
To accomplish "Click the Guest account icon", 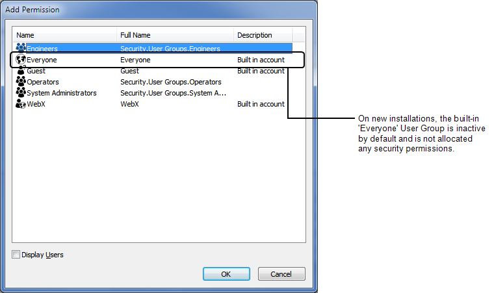I will click(x=21, y=71).
